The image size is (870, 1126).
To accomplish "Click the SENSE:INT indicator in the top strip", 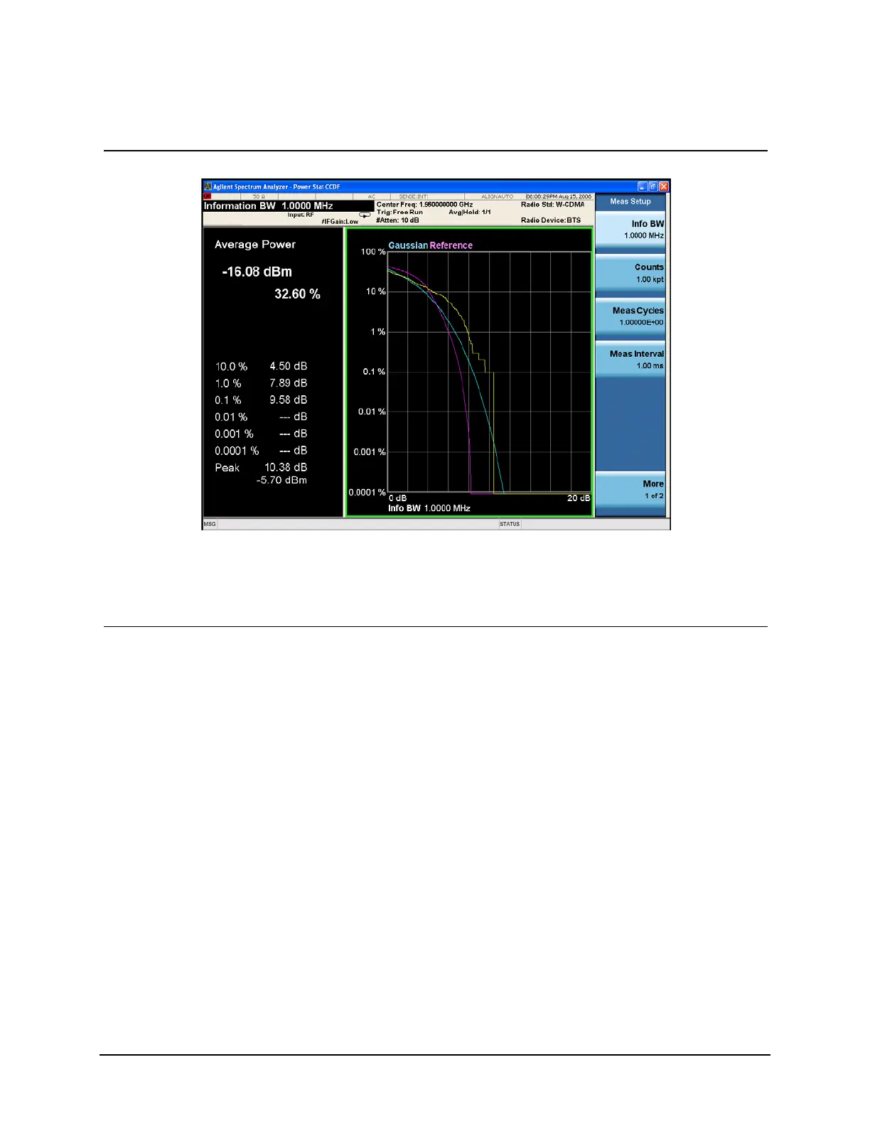I will pyautogui.click(x=413, y=196).
